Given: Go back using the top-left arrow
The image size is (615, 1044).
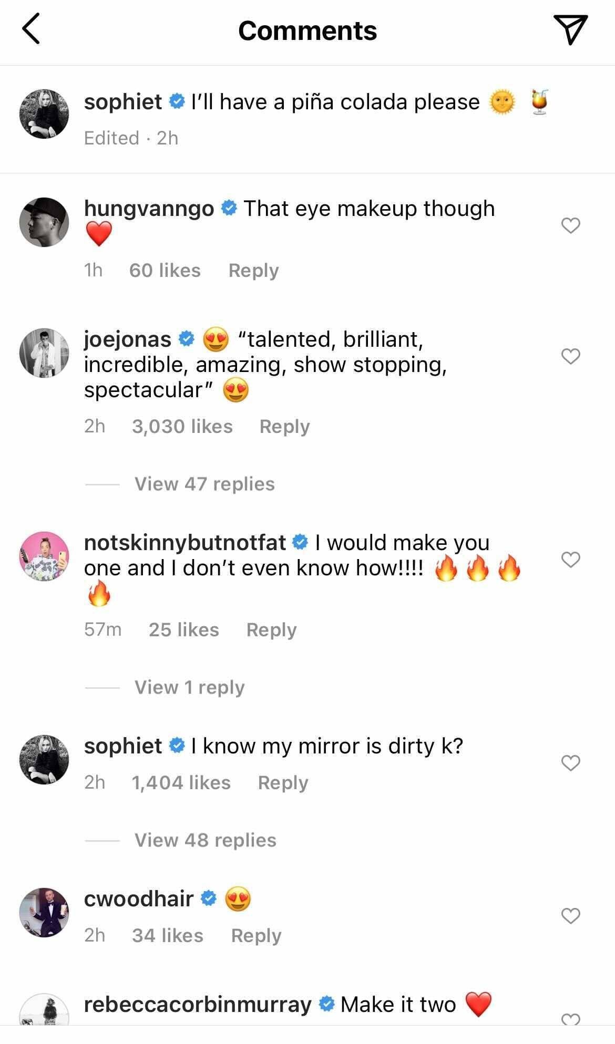Looking at the screenshot, I should [32, 30].
